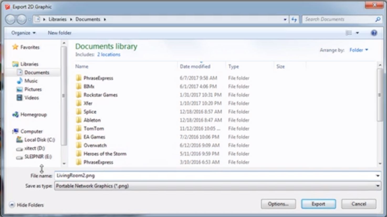The height and width of the screenshot is (217, 387).
Task: Open the Help question mark icon
Action: click(x=374, y=33)
